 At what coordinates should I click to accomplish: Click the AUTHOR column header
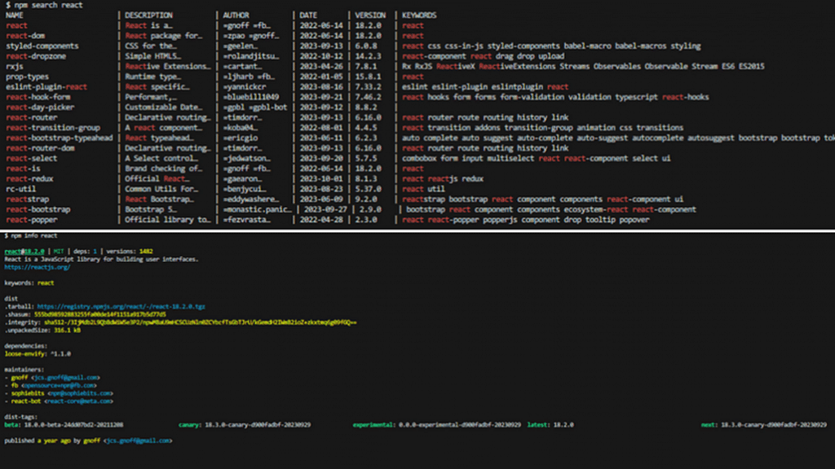(236, 15)
